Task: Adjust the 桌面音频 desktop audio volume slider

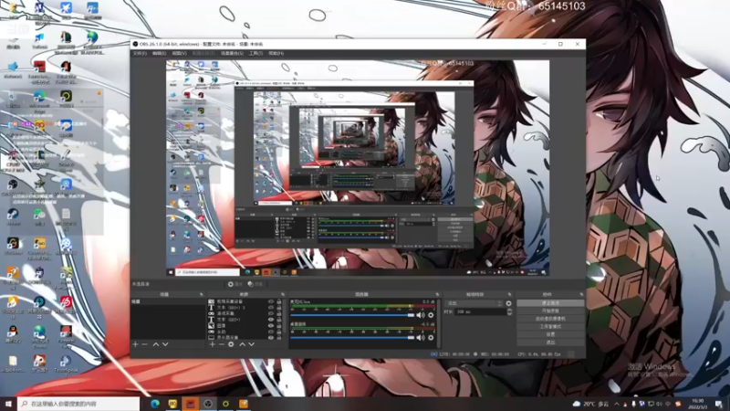Action: (352, 337)
